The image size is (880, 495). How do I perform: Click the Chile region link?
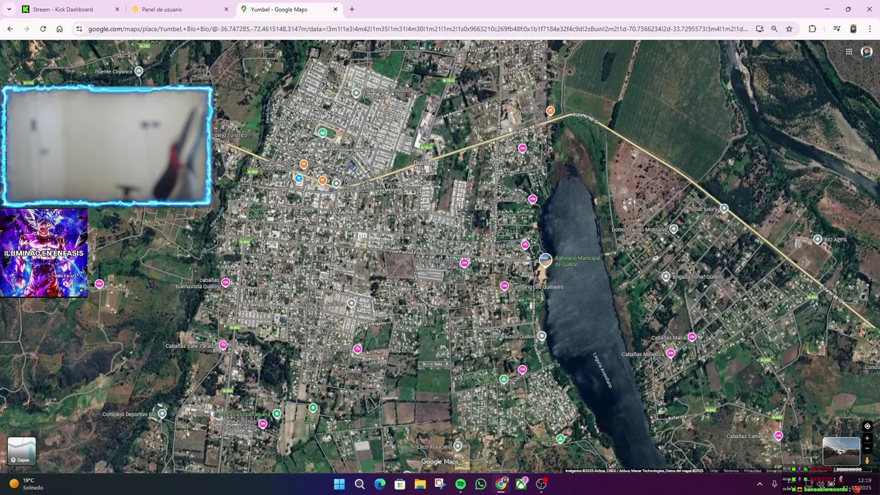[714, 471]
